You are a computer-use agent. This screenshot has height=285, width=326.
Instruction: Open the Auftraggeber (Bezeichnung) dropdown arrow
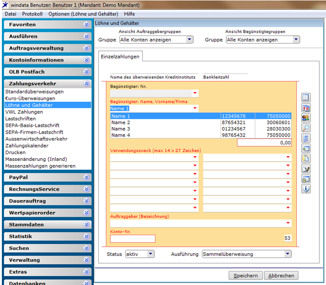tap(288, 223)
